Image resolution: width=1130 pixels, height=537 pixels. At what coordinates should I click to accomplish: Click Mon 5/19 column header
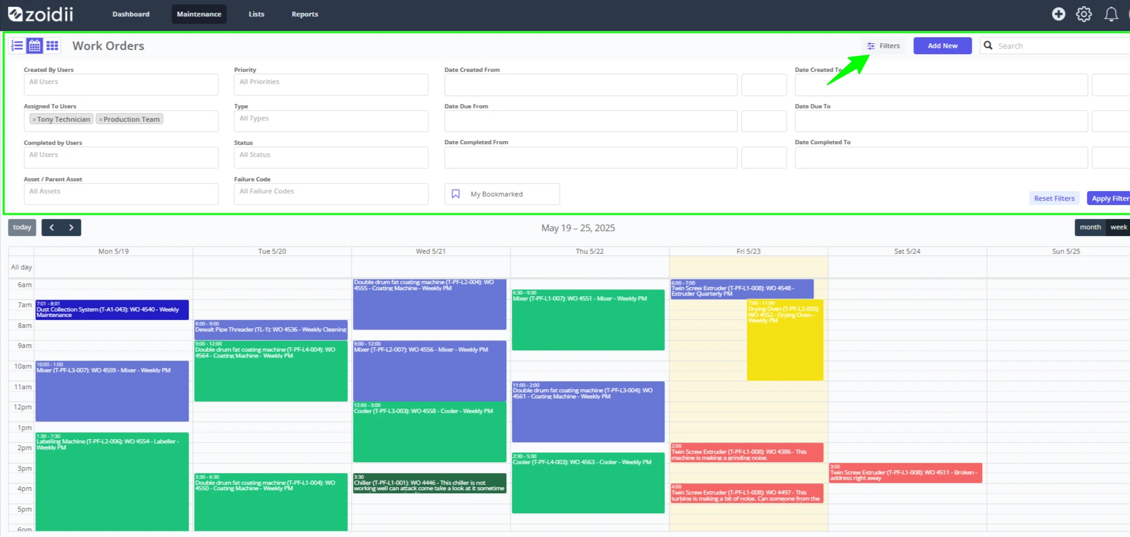(113, 251)
